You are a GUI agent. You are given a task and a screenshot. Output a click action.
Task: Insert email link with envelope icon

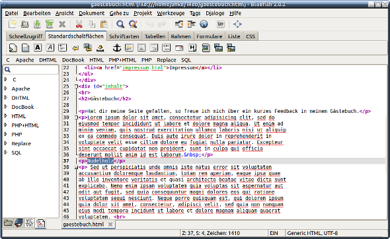pyautogui.click(x=179, y=48)
